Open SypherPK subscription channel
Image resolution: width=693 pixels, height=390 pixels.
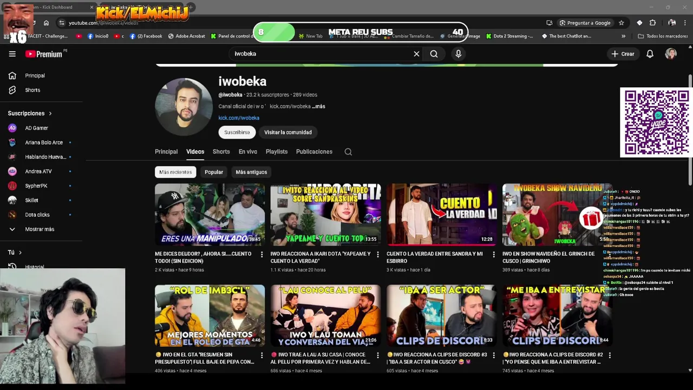(x=37, y=186)
